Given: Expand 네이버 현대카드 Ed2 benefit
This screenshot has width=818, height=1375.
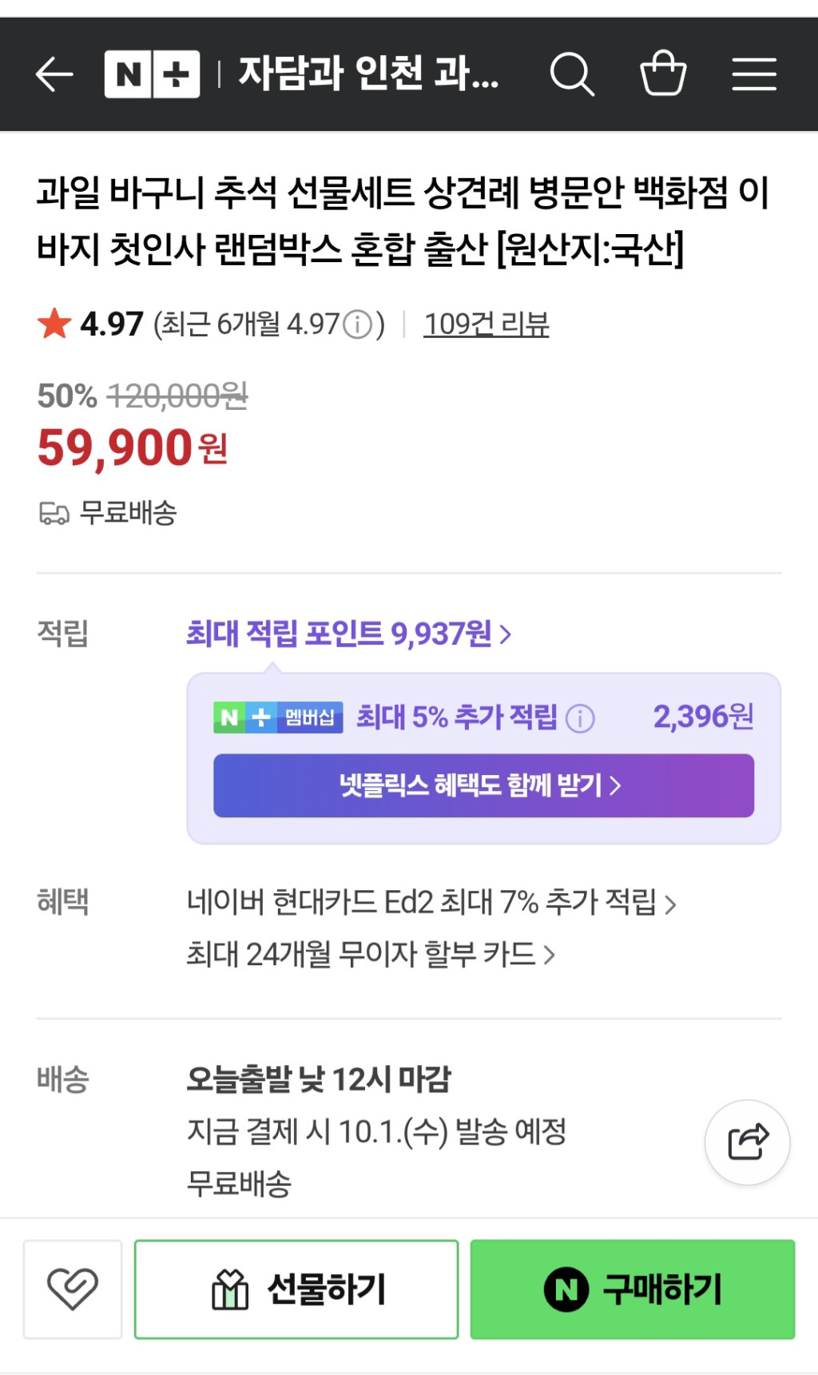Looking at the screenshot, I should click(431, 903).
